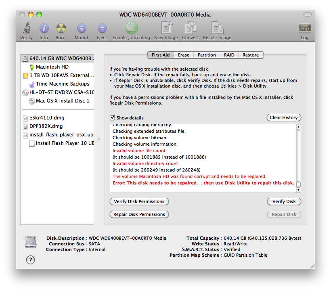Select Mac OS X Install Disc 1
Image resolution: width=331 pixels, height=291 pixels.
click(57, 101)
